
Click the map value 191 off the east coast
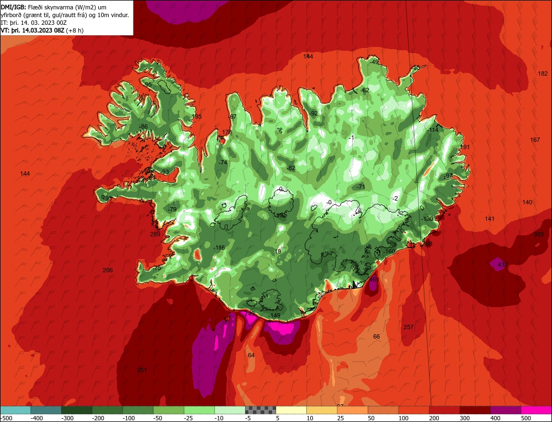[x=465, y=147]
